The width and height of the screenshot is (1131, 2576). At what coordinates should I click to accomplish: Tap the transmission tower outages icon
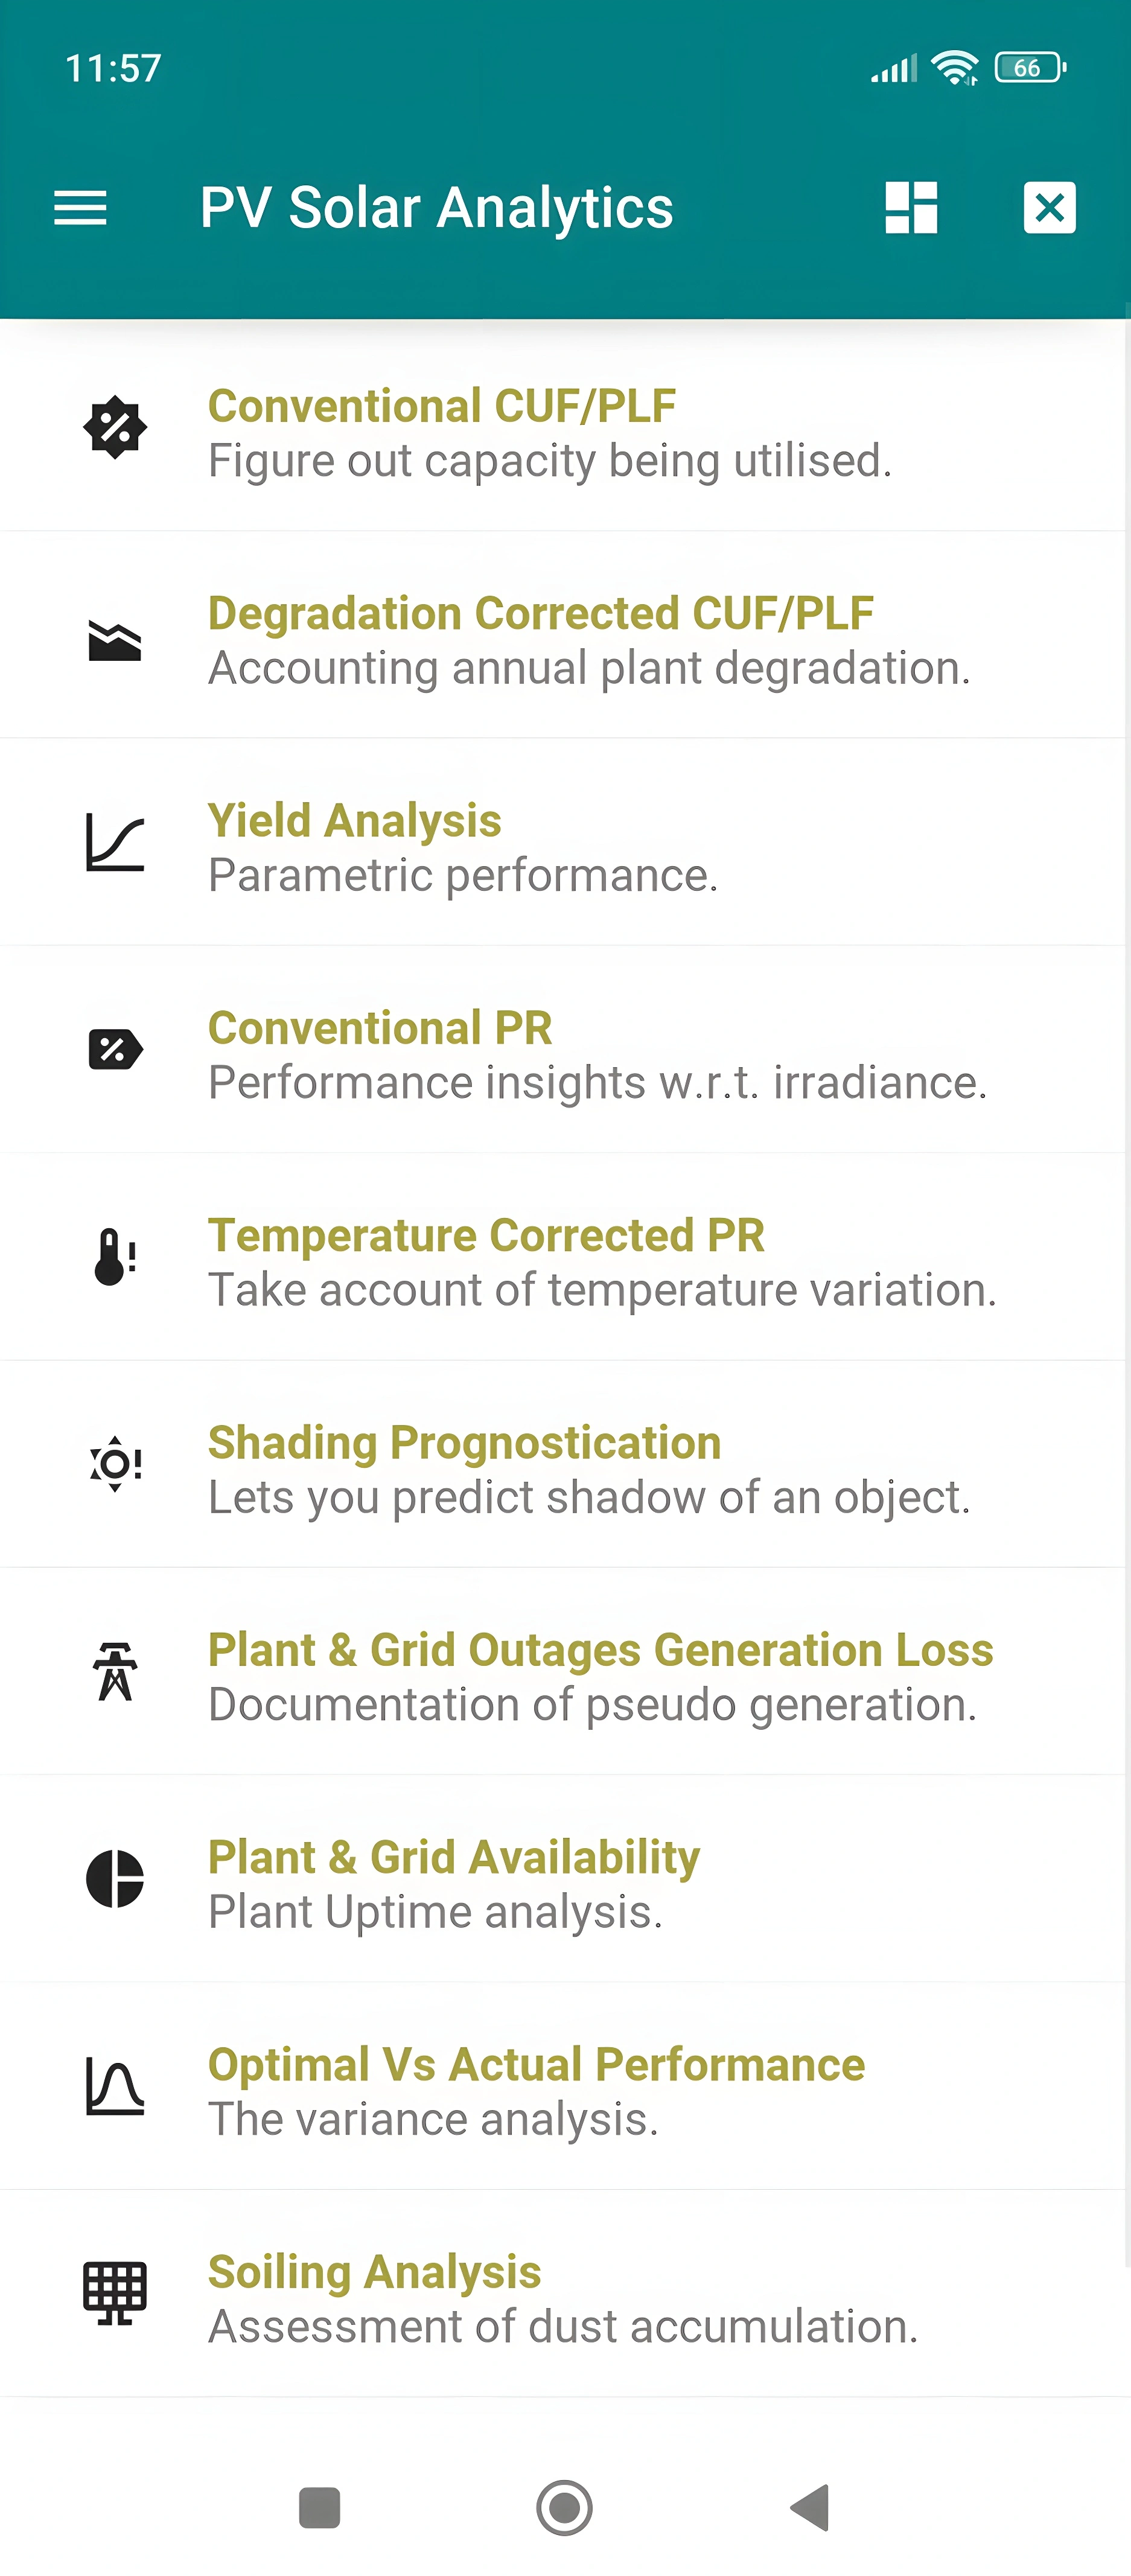point(115,1671)
